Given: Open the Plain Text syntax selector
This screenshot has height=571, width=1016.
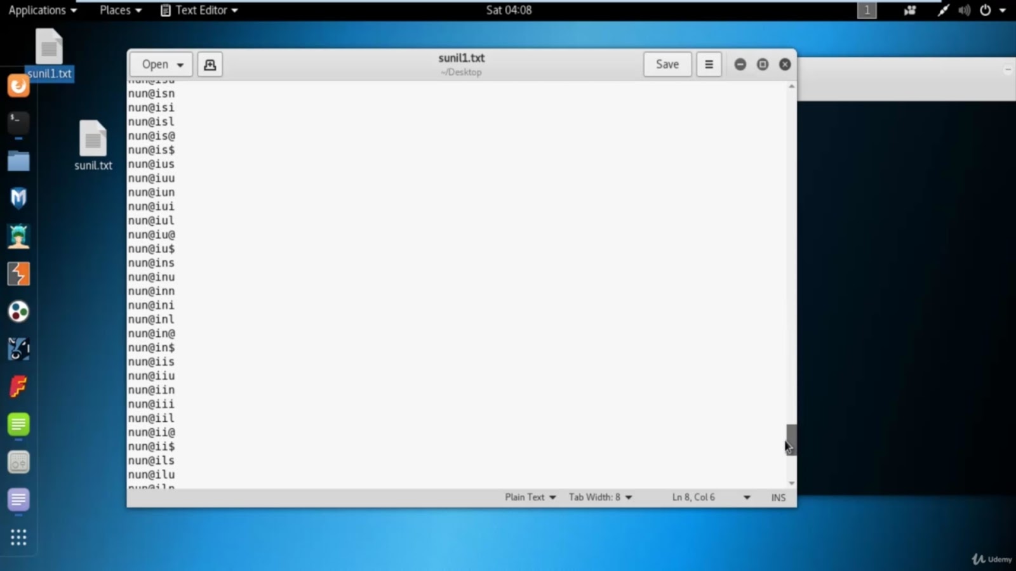Looking at the screenshot, I should point(529,497).
